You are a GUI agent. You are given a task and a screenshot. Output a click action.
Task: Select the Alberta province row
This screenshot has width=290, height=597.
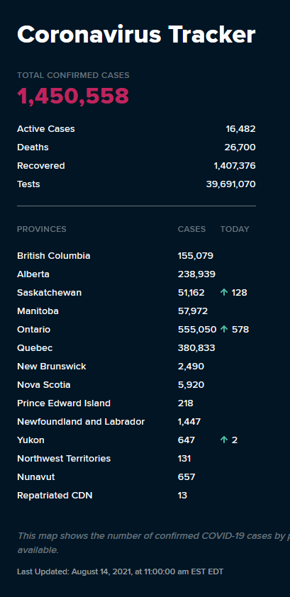click(x=136, y=274)
